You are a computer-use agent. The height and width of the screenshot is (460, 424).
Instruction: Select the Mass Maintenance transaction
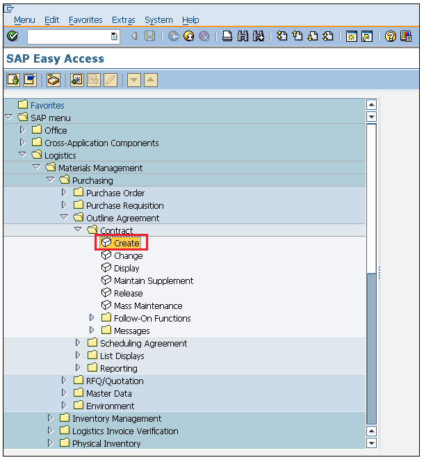click(x=148, y=306)
